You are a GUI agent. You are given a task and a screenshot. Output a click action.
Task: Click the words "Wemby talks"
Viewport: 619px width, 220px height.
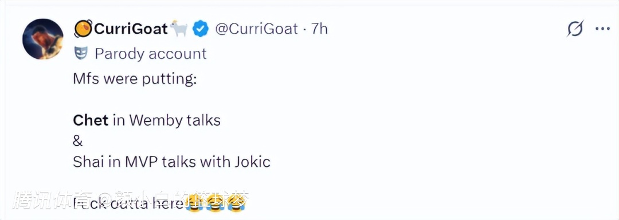(175, 121)
